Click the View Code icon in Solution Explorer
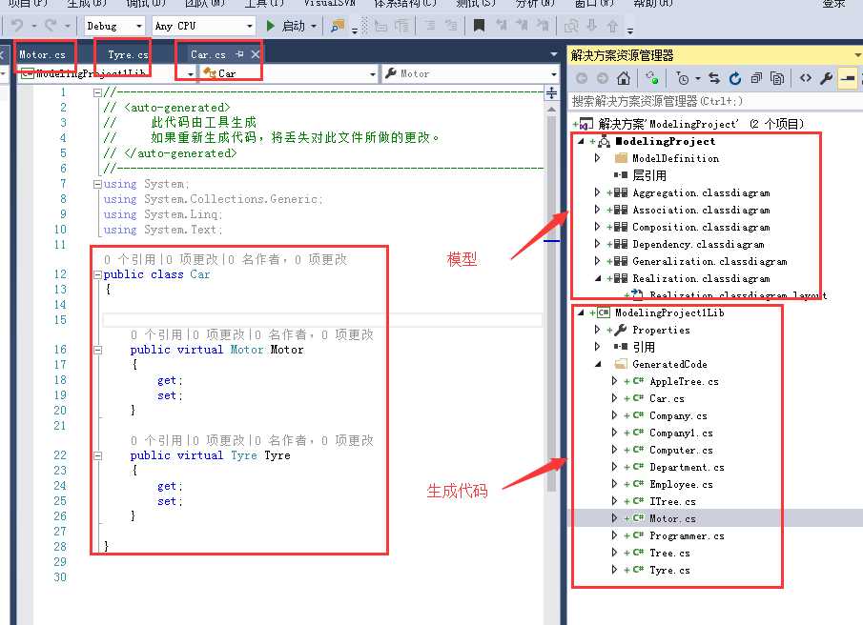Viewport: 863px width, 625px height. (x=806, y=79)
